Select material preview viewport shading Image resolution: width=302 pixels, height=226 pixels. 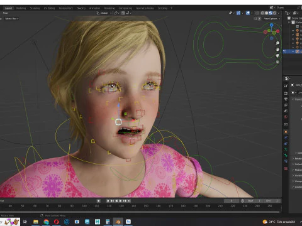click(271, 13)
